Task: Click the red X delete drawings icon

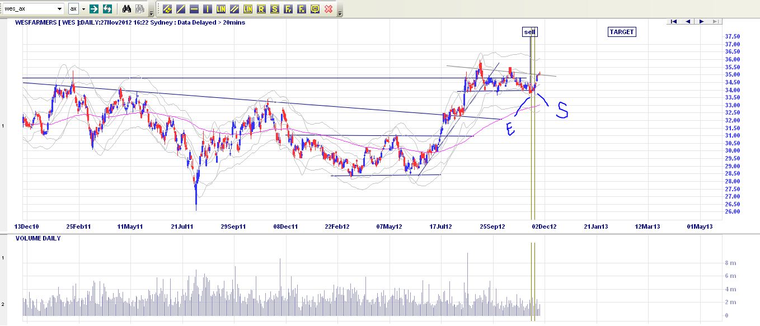Action: [329, 9]
